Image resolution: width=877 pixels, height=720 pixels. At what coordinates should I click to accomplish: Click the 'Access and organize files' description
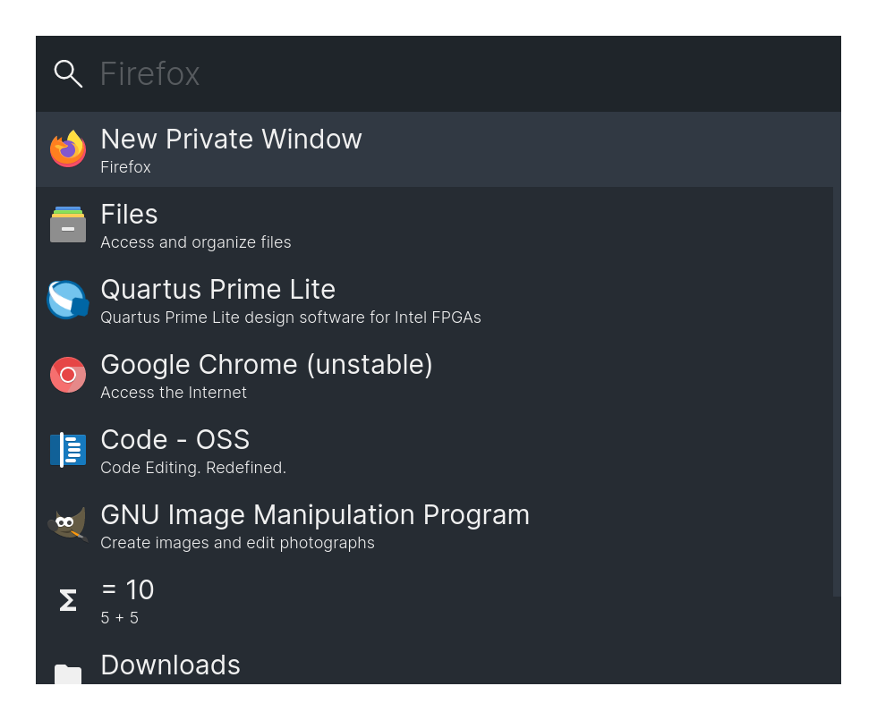click(196, 242)
